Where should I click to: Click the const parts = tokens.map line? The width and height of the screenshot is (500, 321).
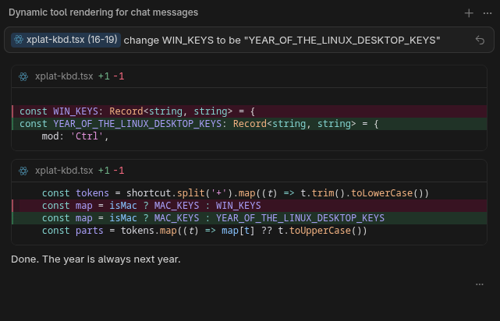[249, 231]
